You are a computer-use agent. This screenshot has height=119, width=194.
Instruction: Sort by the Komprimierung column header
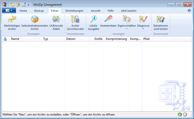pyautogui.click(x=116, y=39)
